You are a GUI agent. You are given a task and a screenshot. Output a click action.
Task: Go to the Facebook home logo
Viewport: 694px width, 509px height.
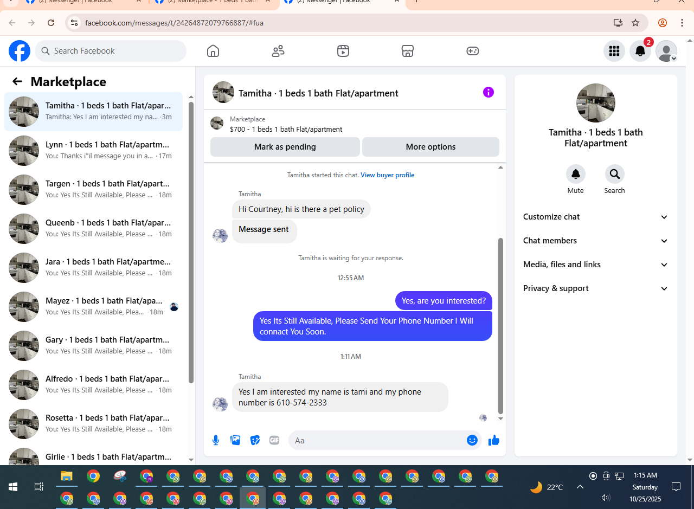point(20,51)
